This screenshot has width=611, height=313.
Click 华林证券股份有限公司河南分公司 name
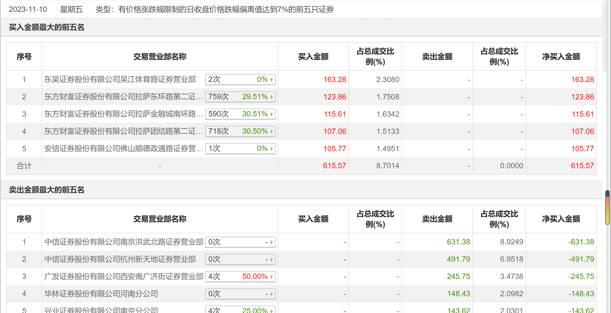pyautogui.click(x=101, y=294)
